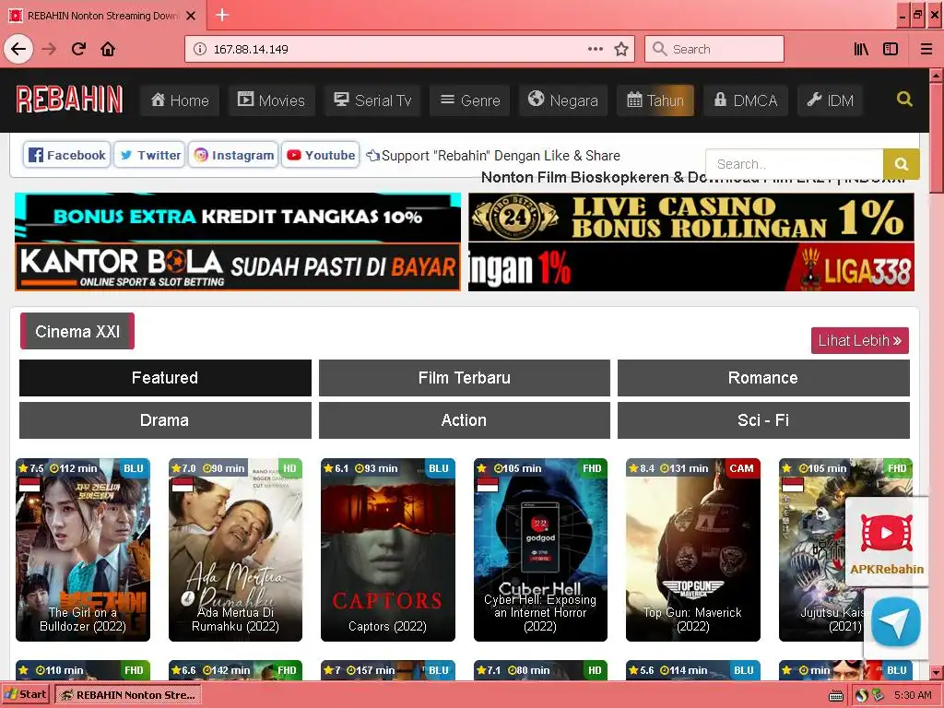Click the page scrollbar down arrow
Screen dimensions: 944x708
point(937,672)
